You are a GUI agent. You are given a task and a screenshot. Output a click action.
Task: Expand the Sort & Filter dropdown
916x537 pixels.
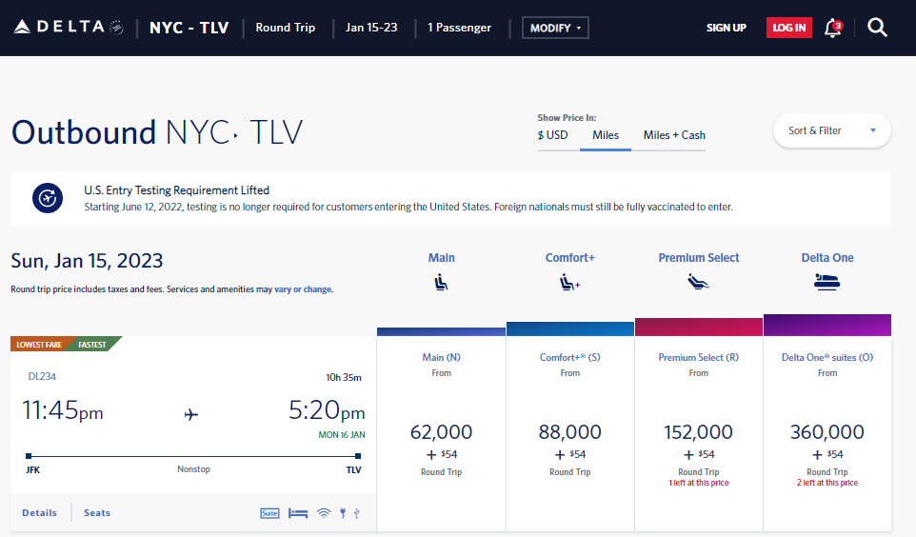pyautogui.click(x=832, y=130)
